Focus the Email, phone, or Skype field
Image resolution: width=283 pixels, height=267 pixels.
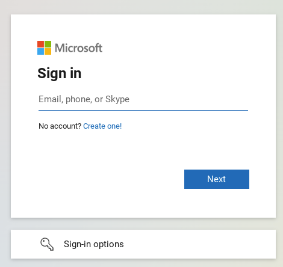143,99
